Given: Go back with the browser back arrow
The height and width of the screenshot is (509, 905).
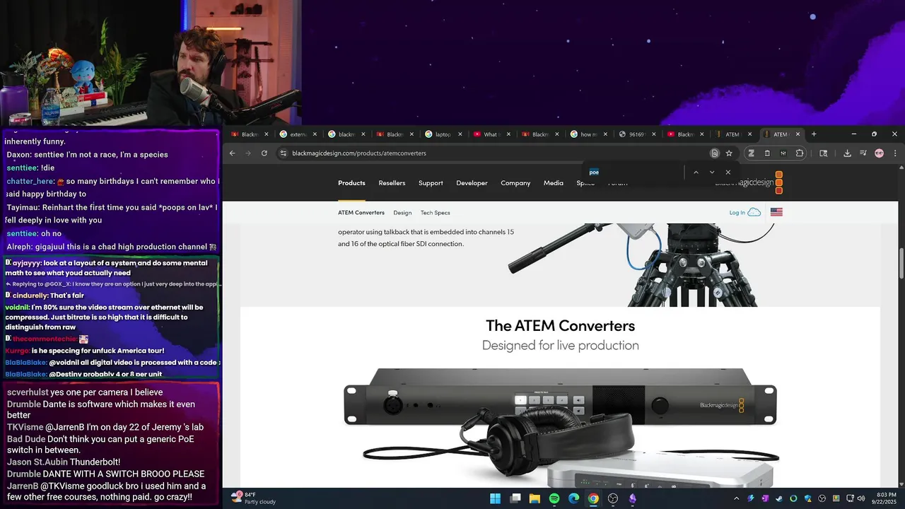Looking at the screenshot, I should point(232,153).
